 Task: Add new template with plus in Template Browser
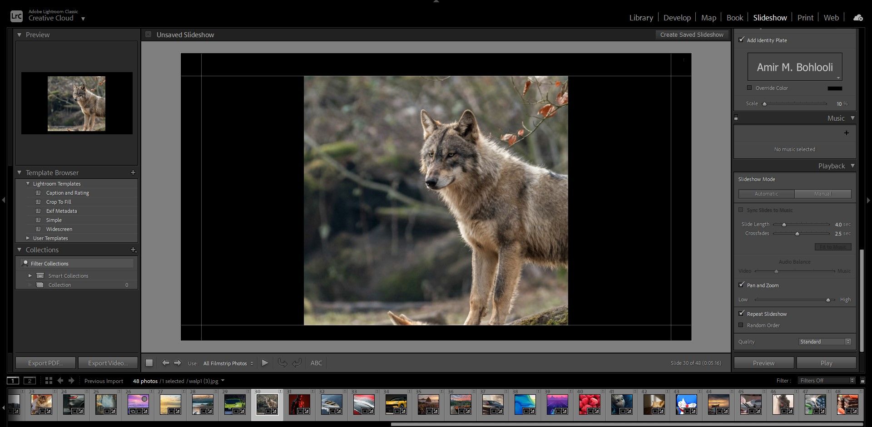click(133, 172)
